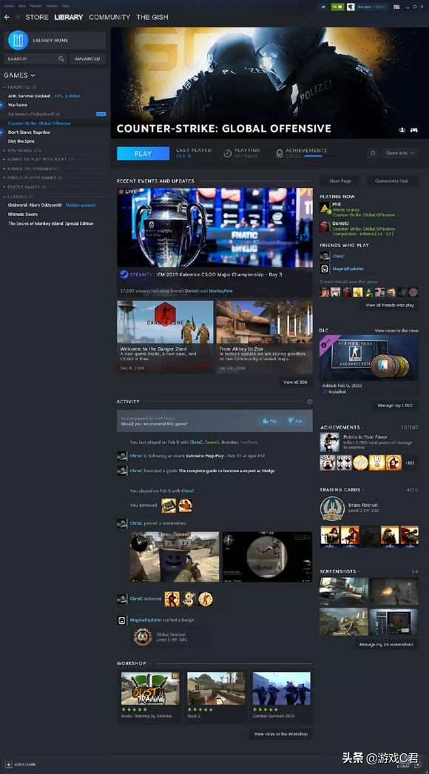Image resolution: width=429 pixels, height=774 pixels.
Task: Open game settings gear icon
Action: click(373, 153)
